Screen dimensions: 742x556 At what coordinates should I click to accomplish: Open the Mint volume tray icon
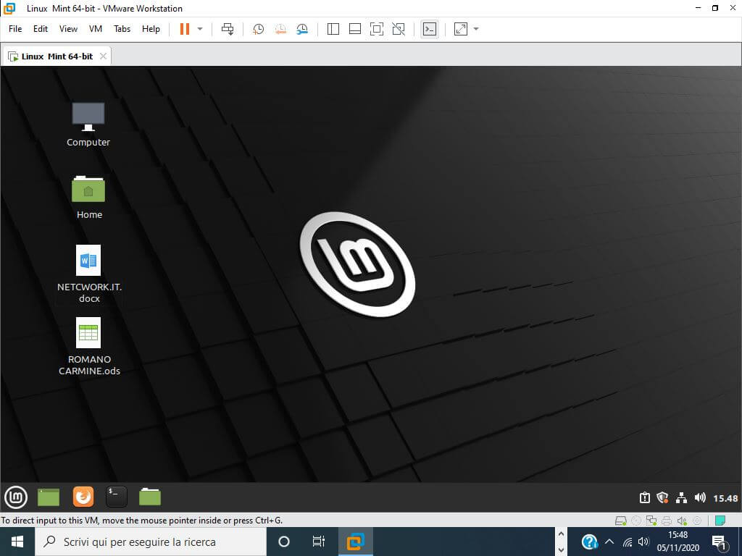click(700, 498)
